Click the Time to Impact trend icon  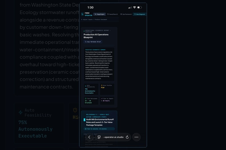[102, 99]
